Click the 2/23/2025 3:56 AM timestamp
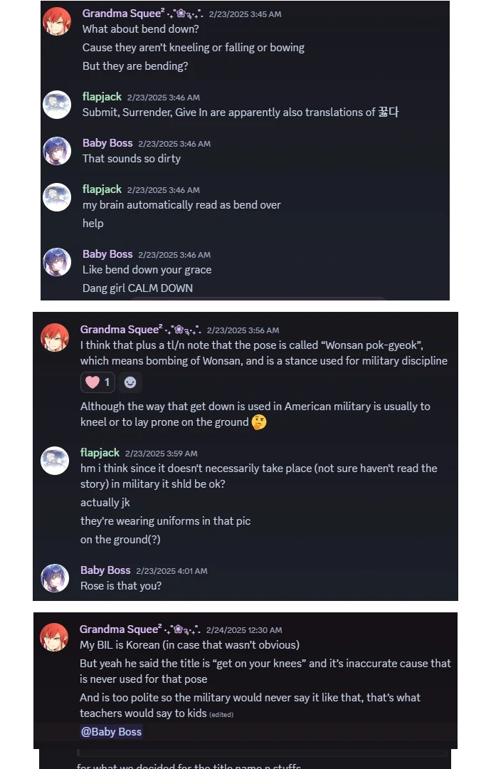The image size is (491, 769). click(243, 330)
